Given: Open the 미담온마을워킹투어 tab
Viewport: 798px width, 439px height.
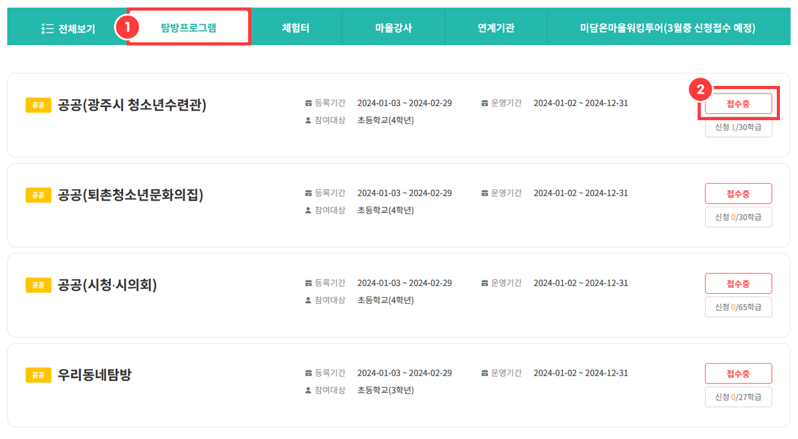Looking at the screenshot, I should pos(667,27).
